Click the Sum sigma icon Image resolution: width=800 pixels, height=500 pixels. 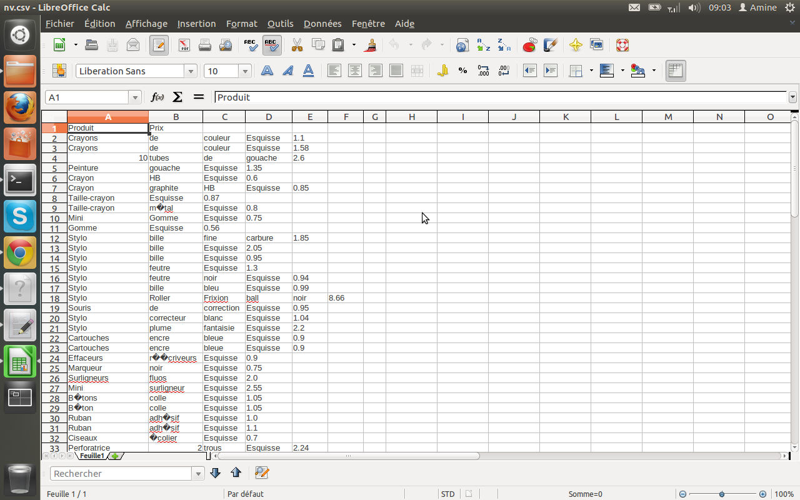tap(177, 97)
